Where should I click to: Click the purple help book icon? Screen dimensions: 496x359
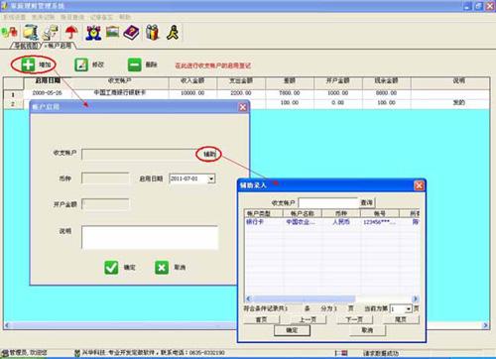[x=131, y=33]
